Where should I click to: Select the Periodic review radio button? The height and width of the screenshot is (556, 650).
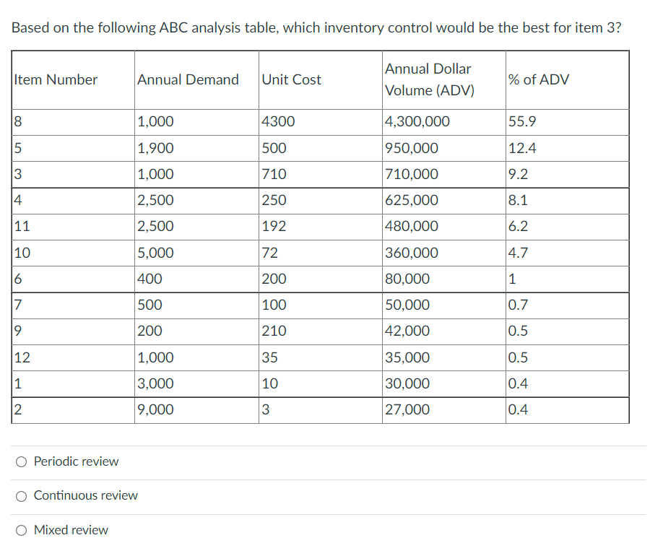click(22, 461)
